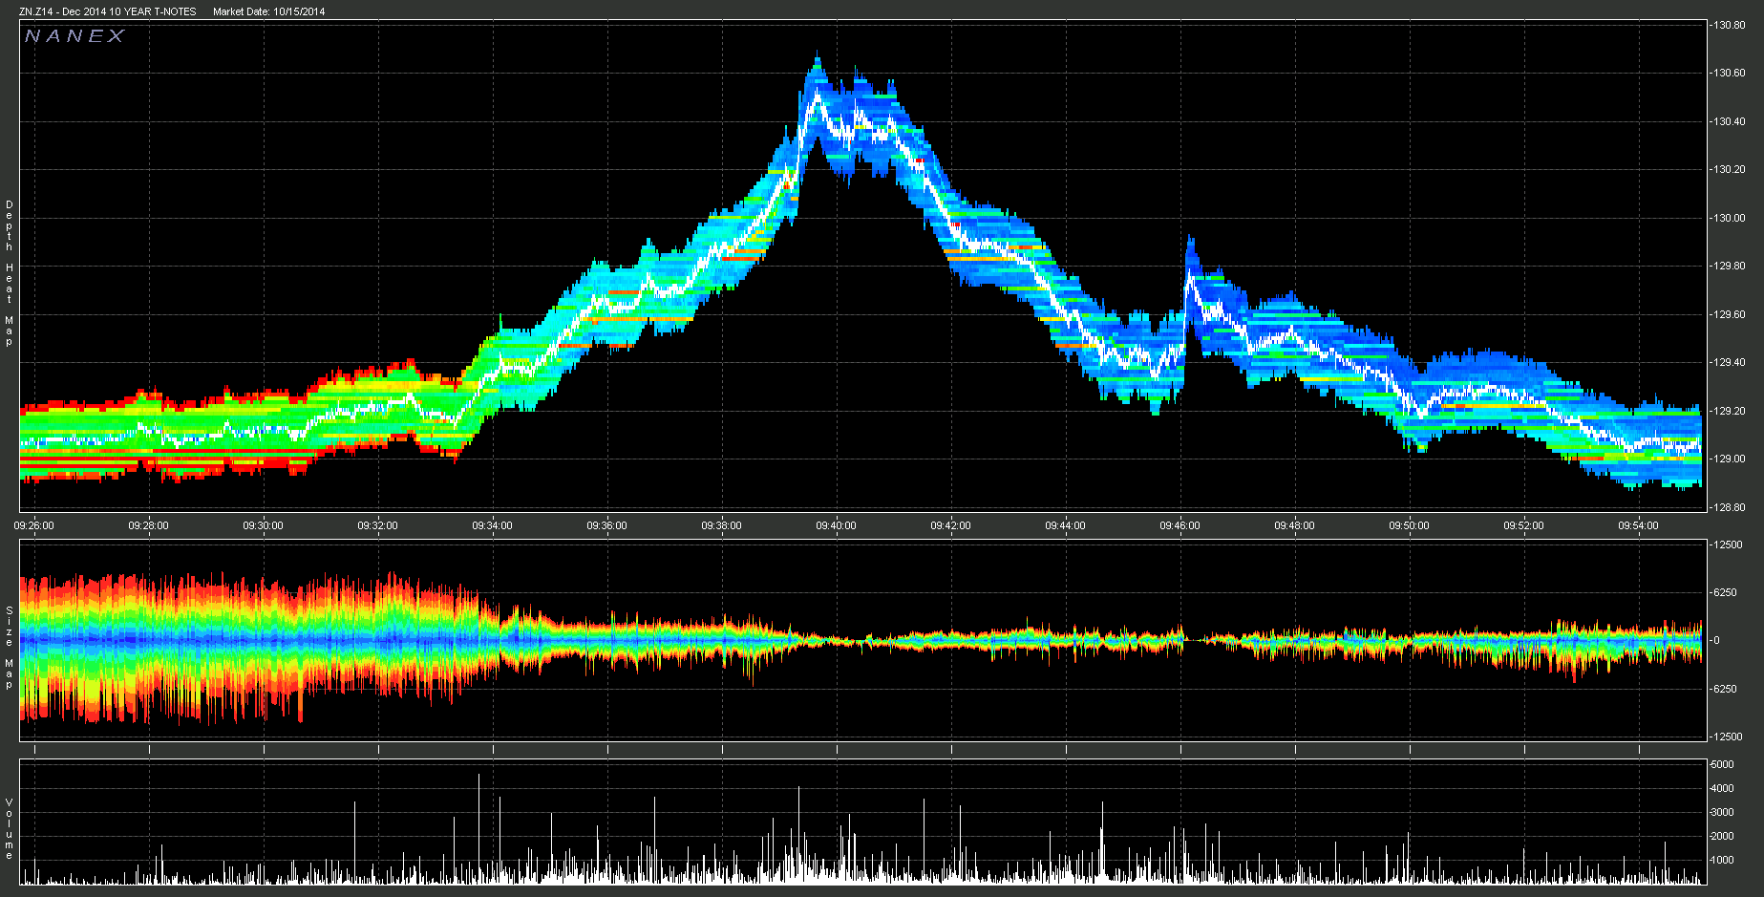Select the 129.60 price axis label
Image resolution: width=1764 pixels, height=897 pixels.
tap(1729, 314)
